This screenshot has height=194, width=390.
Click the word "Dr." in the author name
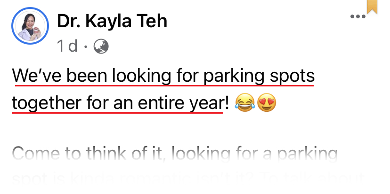67,21
